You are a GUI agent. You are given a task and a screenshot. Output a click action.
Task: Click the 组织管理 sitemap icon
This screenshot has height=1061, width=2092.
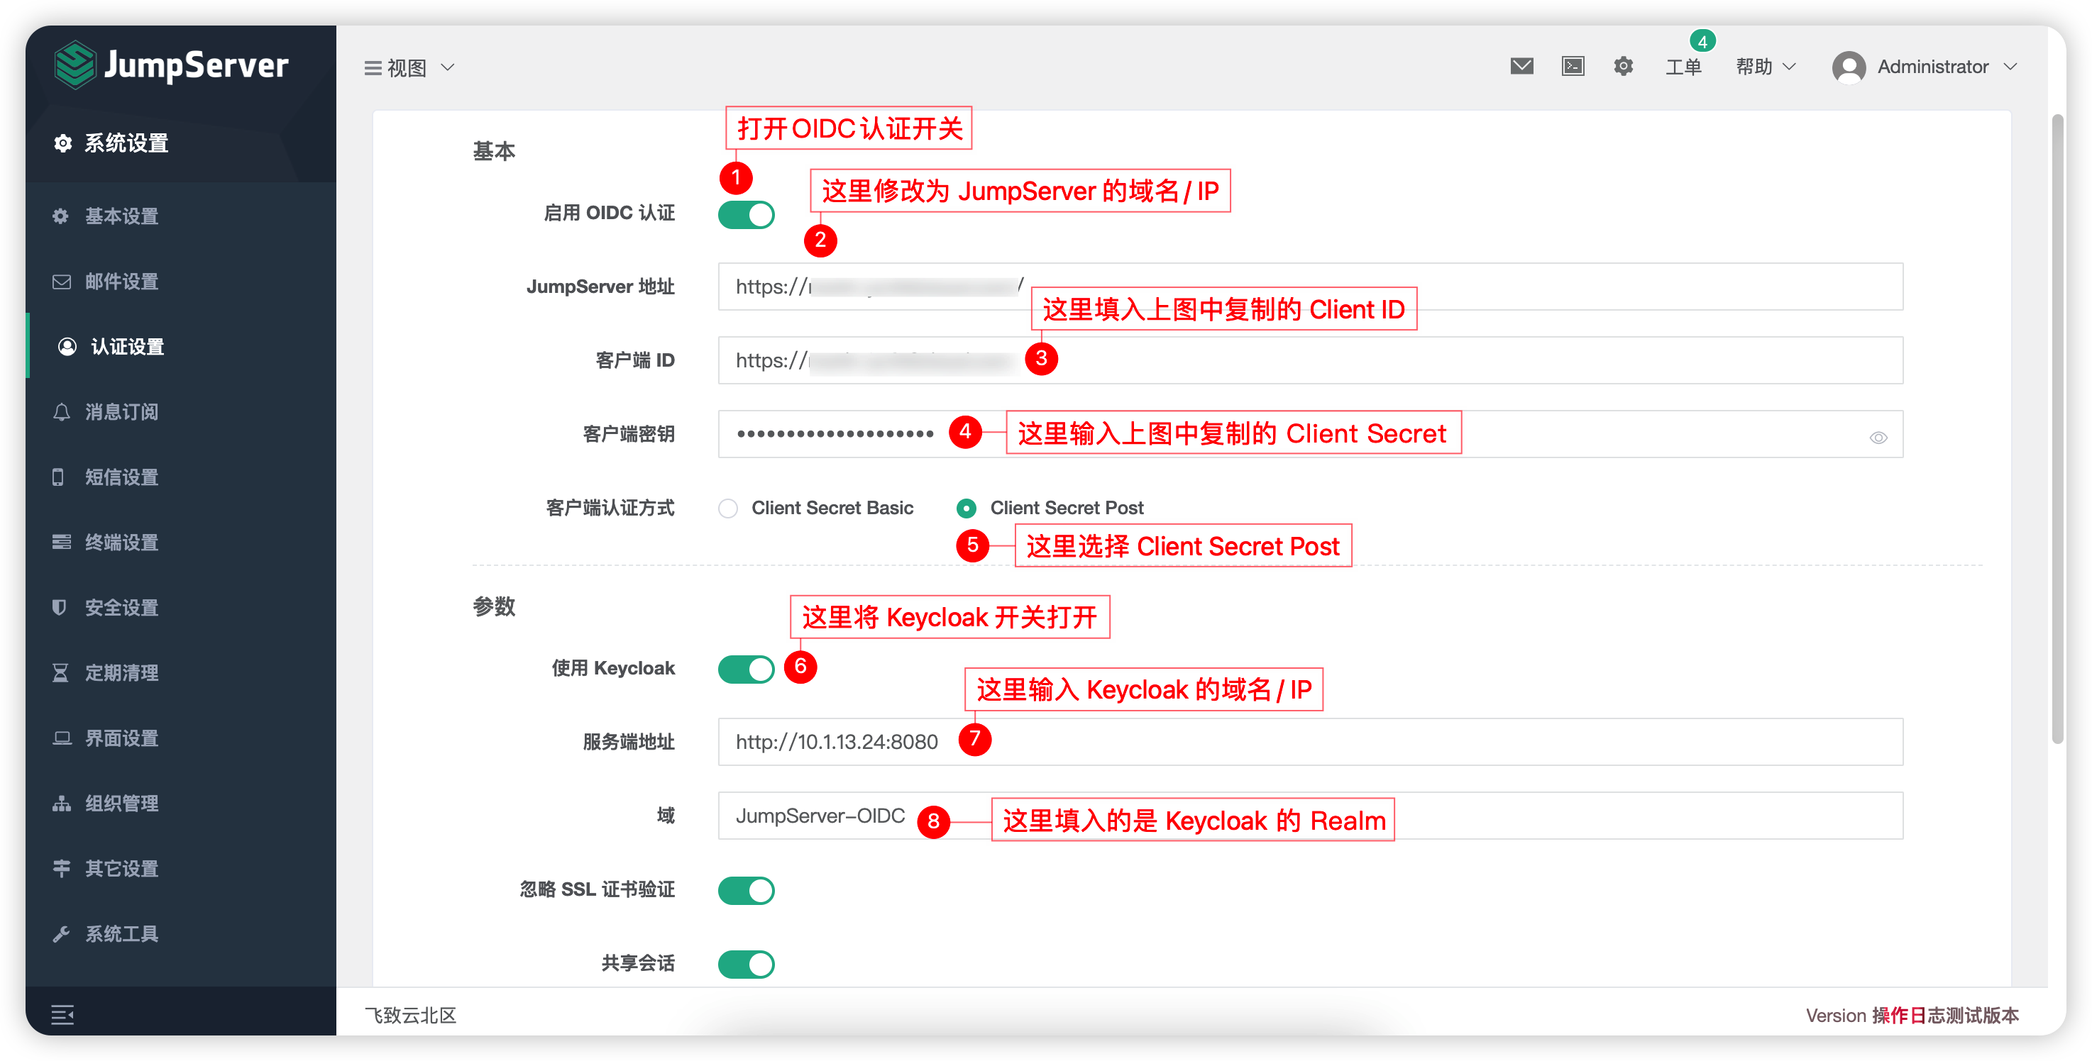point(62,804)
